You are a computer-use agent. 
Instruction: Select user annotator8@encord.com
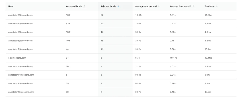pyautogui.click(x=20, y=41)
